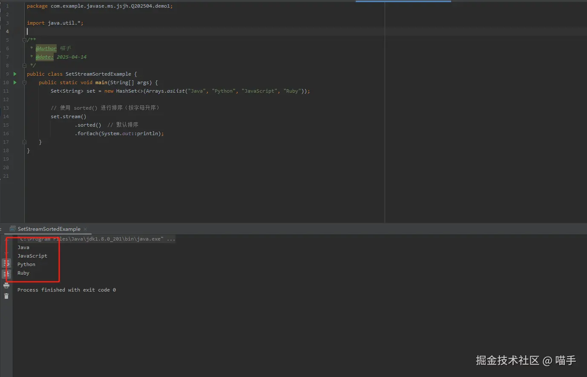The image size is (587, 377).
Task: Click the comment about sorted() on line 13
Action: (105, 108)
